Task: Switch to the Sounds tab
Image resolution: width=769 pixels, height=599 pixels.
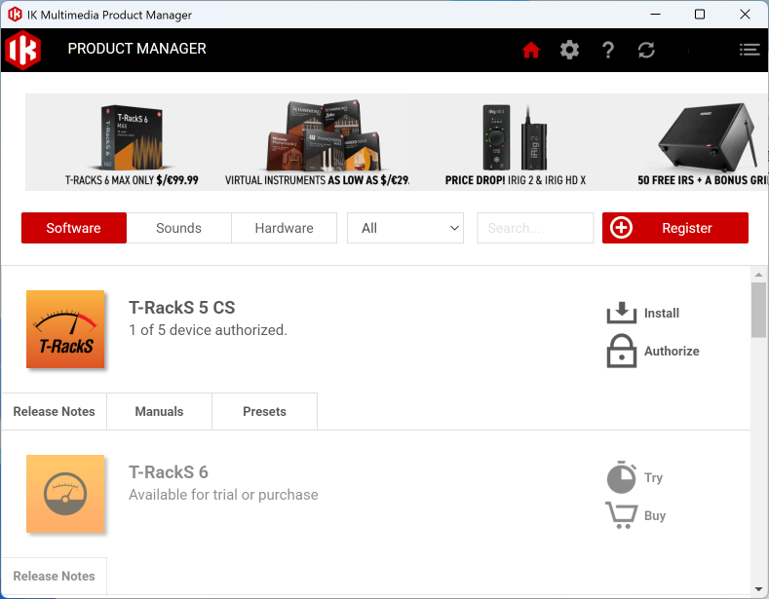Action: coord(178,228)
